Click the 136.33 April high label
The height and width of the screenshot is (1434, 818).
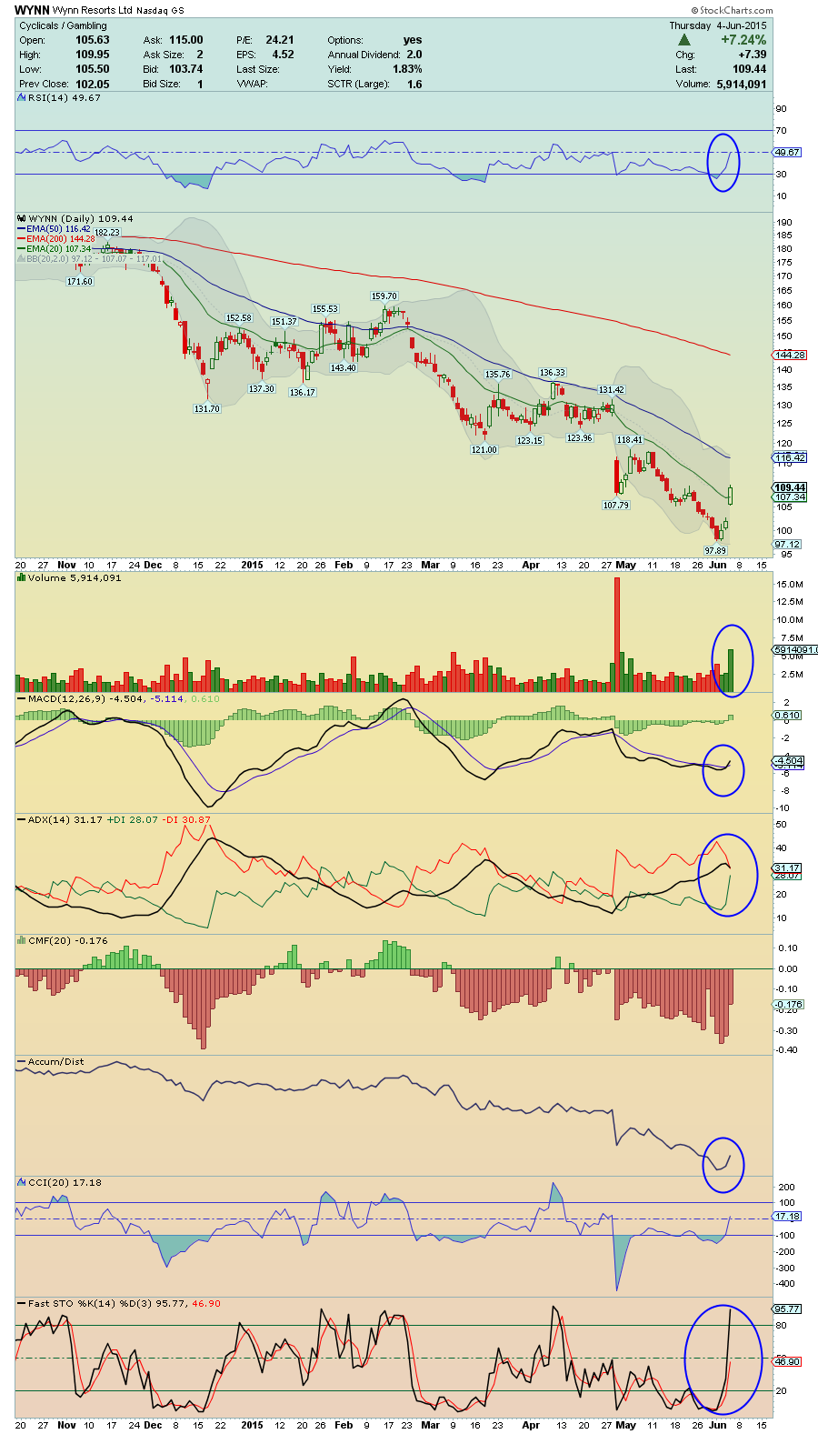pos(552,373)
